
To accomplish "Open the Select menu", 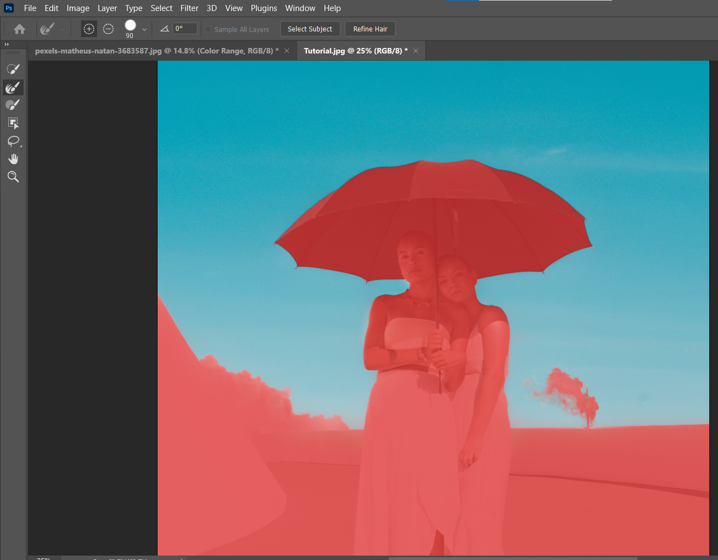I will point(161,8).
